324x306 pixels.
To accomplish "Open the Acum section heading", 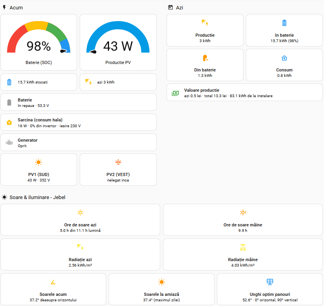I will pyautogui.click(x=16, y=8).
